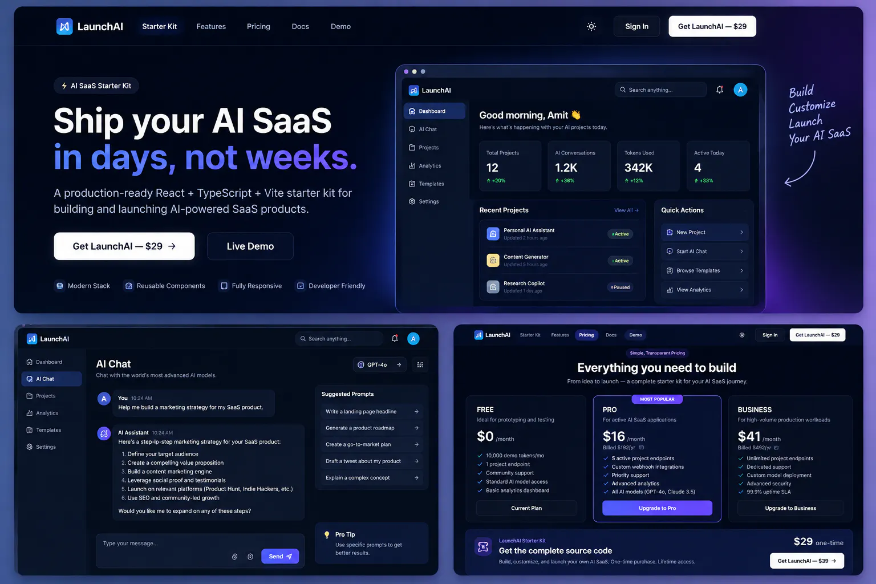Click the Fully Responsive feature icon
This screenshot has height=584, width=876.
pyautogui.click(x=224, y=286)
